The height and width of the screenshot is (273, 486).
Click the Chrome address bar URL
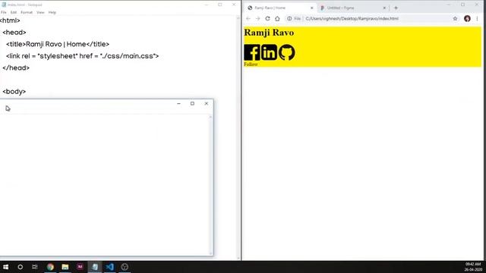pyautogui.click(x=352, y=18)
